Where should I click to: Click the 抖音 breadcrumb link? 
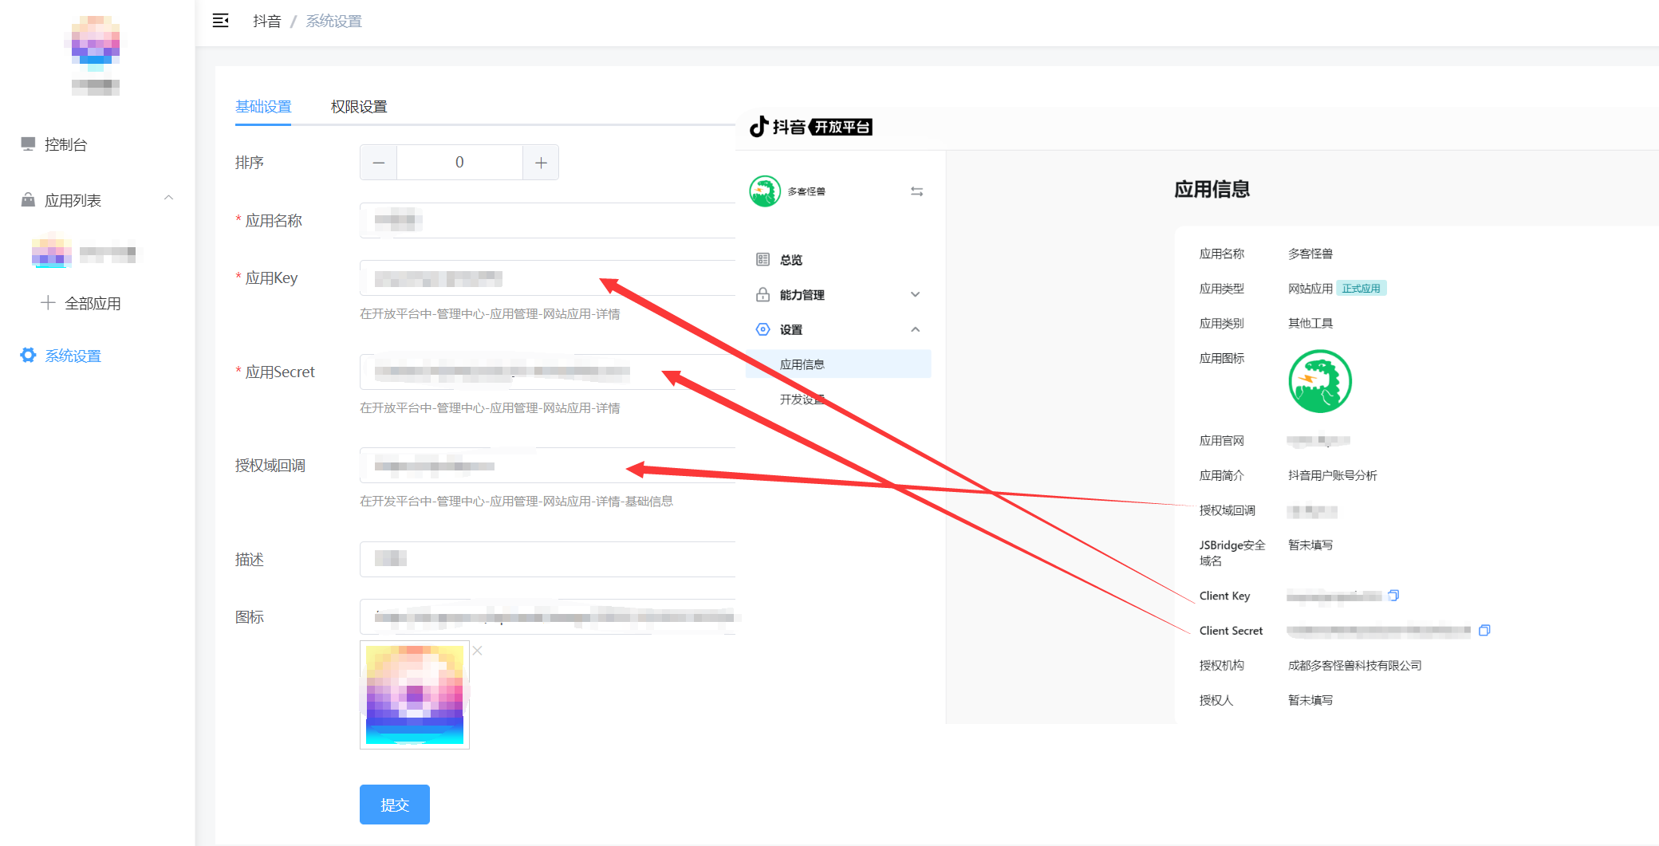click(x=267, y=21)
